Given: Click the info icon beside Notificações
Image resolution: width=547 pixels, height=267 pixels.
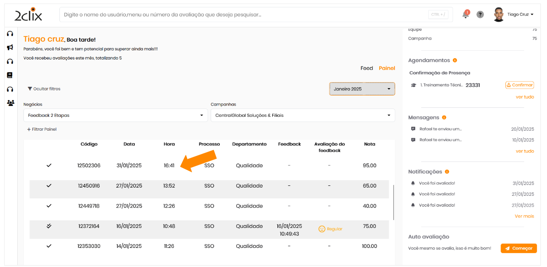Looking at the screenshot, I should [x=447, y=172].
